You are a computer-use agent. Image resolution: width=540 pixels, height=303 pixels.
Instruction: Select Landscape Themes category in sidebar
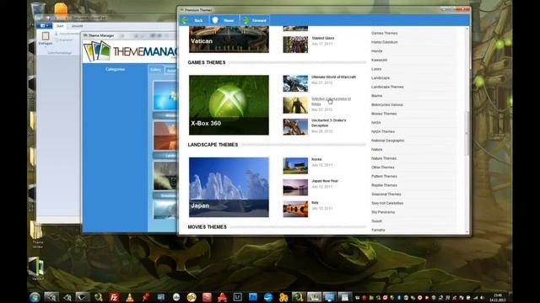click(387, 87)
